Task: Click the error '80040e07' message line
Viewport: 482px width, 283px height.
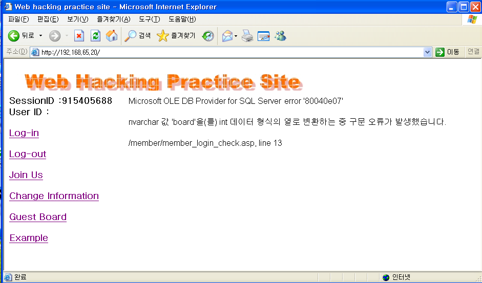Action: click(x=236, y=101)
